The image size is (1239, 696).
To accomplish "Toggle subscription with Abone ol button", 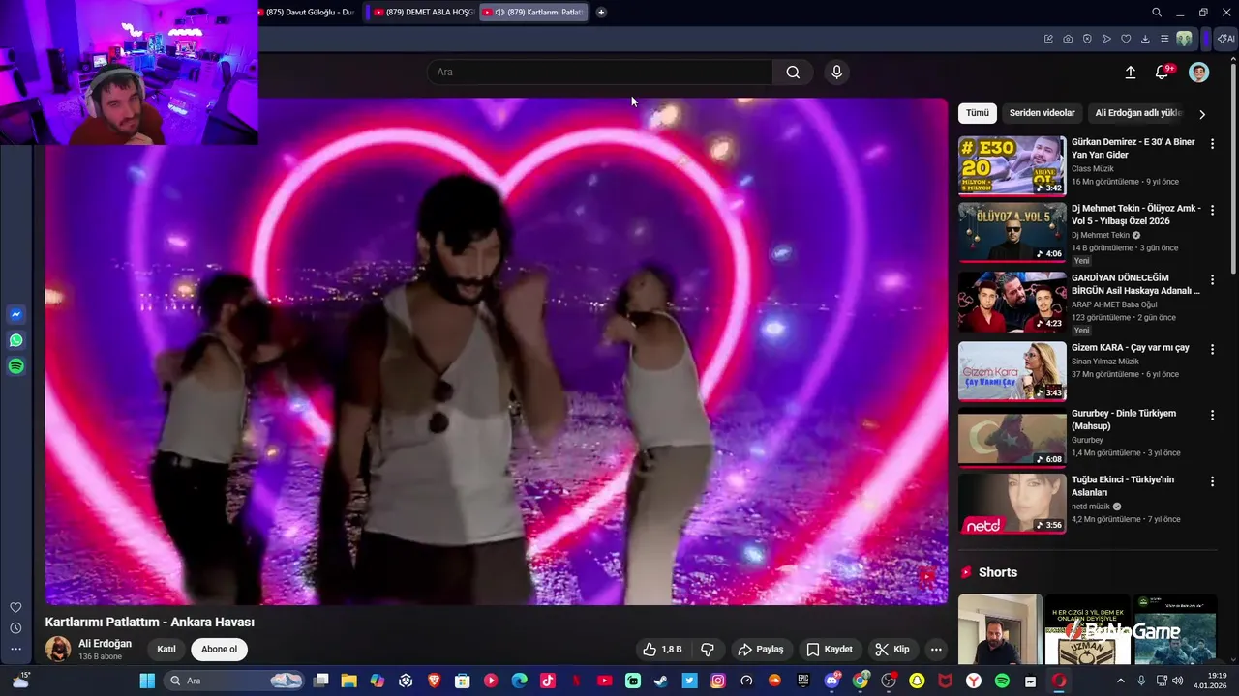I will click(219, 650).
